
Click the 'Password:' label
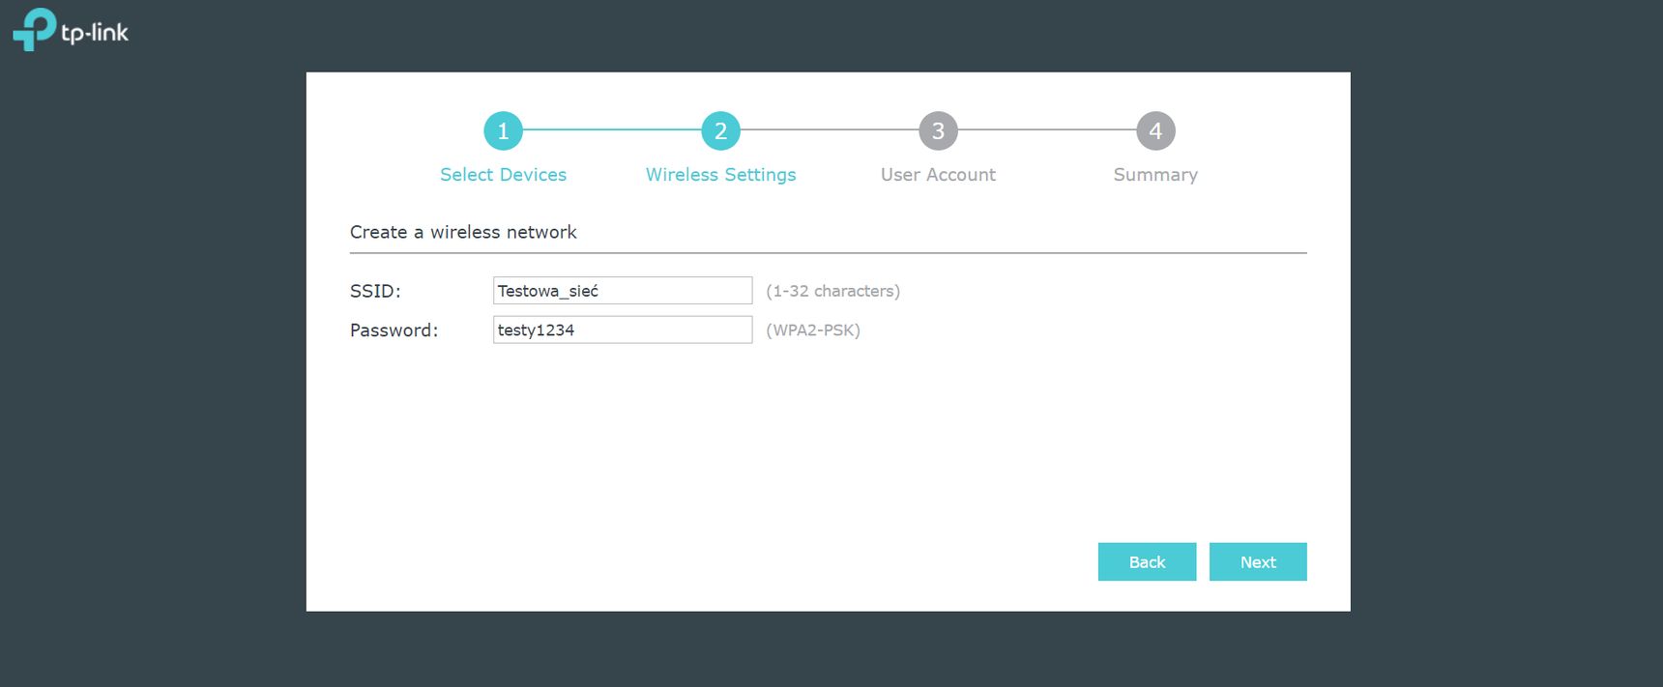point(394,330)
